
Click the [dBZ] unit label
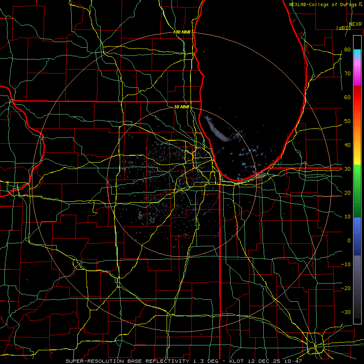coord(343,28)
